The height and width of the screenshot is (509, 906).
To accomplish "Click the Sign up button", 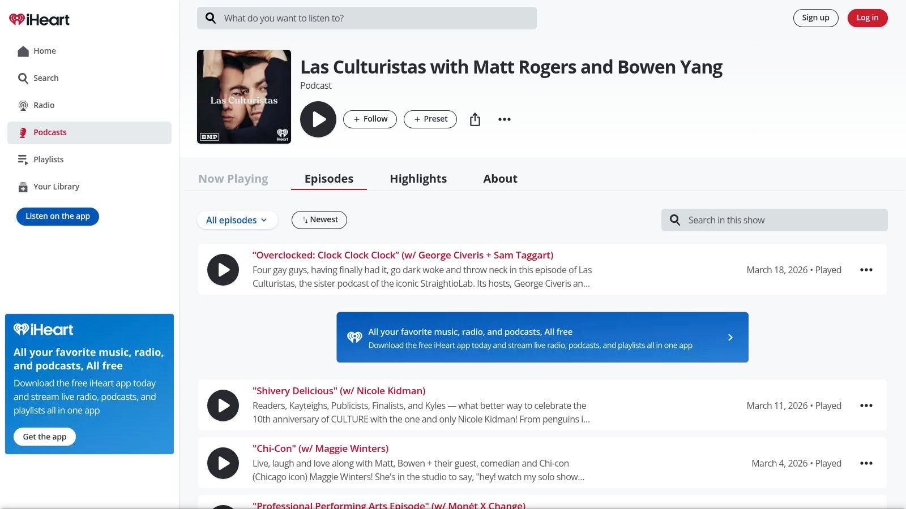I will [x=815, y=18].
